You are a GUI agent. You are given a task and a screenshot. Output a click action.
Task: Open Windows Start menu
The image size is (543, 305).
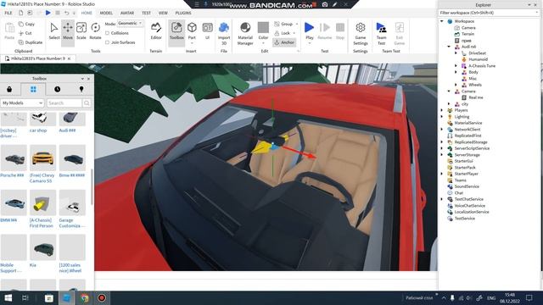[8, 297]
